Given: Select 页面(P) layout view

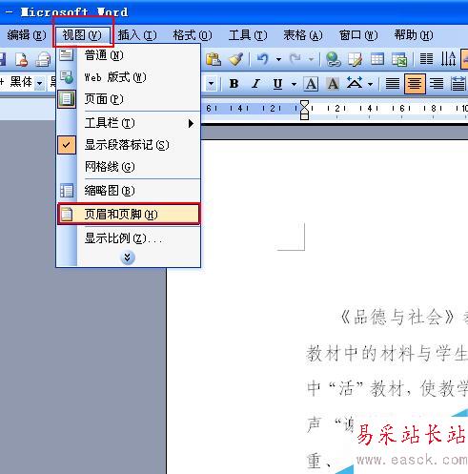Looking at the screenshot, I should point(129,99).
